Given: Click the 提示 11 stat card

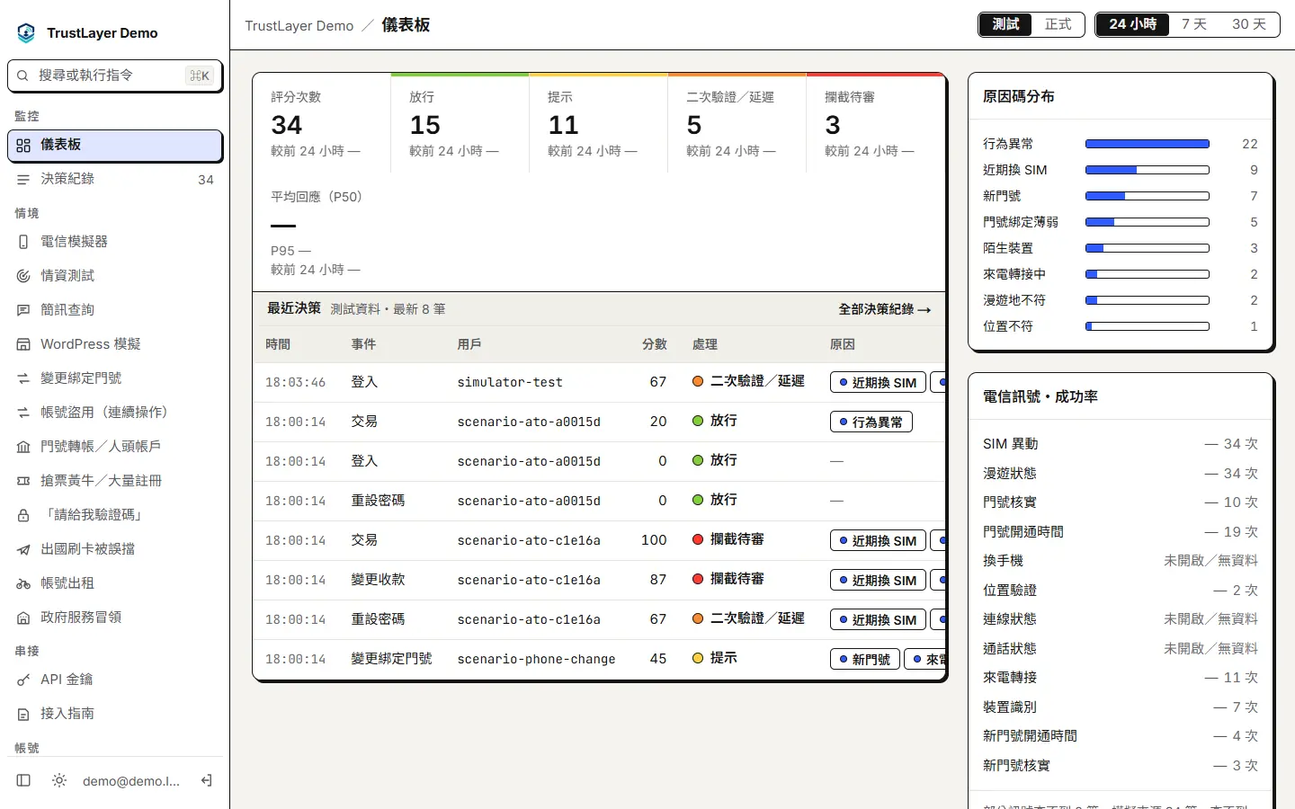Looking at the screenshot, I should coord(599,124).
